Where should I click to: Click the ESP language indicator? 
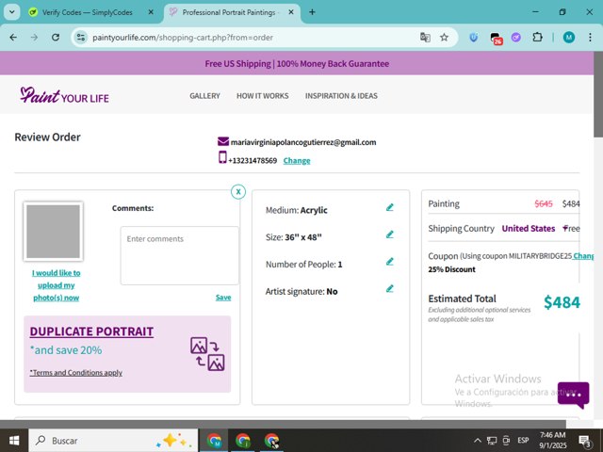coord(523,441)
